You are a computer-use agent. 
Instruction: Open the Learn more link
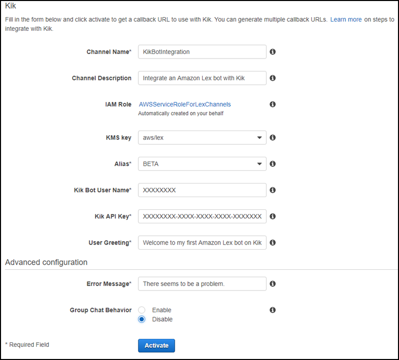click(346, 20)
